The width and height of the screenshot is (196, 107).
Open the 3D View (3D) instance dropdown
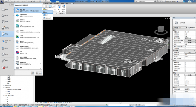coord(180,27)
